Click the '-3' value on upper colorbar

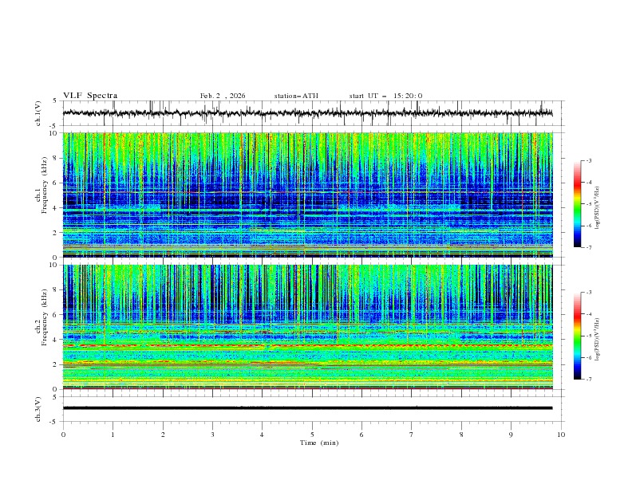click(x=588, y=160)
